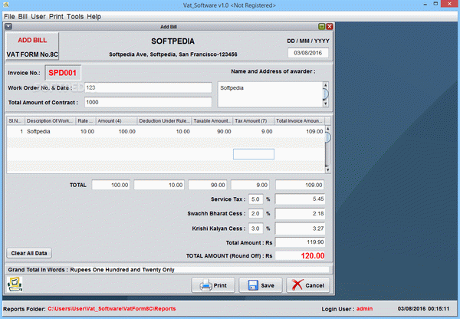
Task: Click the bill table scroll down arrow
Action: click(x=327, y=169)
